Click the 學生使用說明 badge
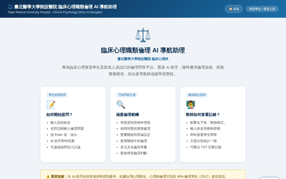 (x=57, y=95)
